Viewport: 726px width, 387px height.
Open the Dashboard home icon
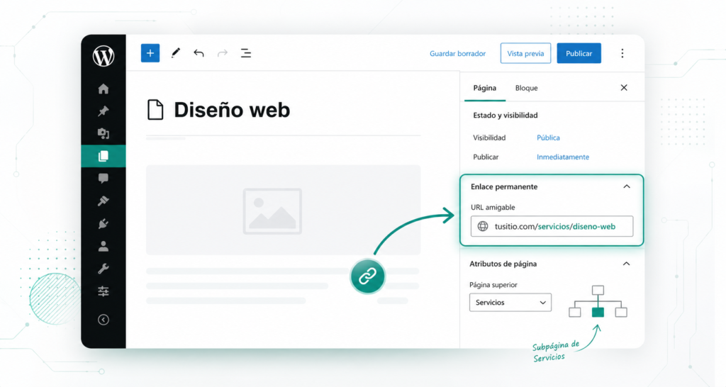[x=104, y=89]
